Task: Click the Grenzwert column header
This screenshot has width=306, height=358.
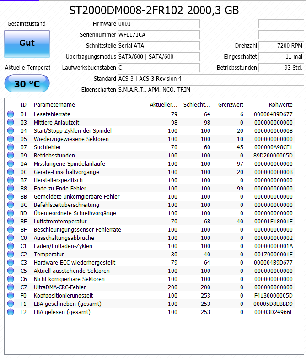Action: (229, 104)
